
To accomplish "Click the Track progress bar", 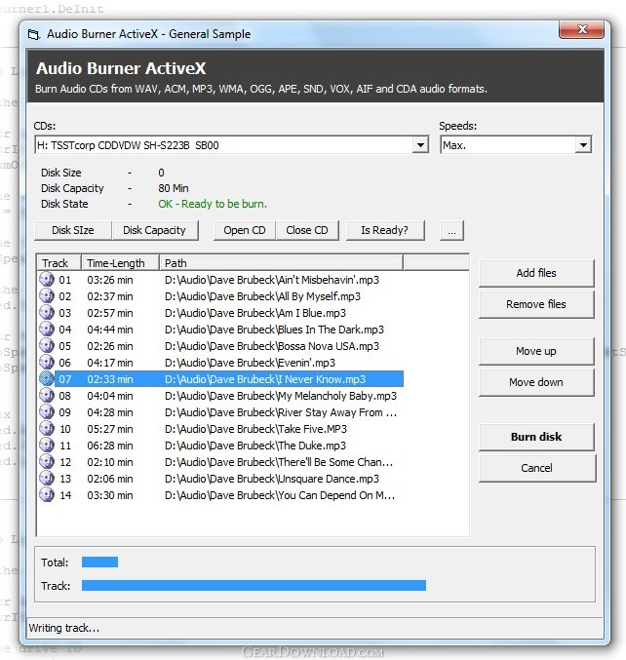I will [254, 586].
